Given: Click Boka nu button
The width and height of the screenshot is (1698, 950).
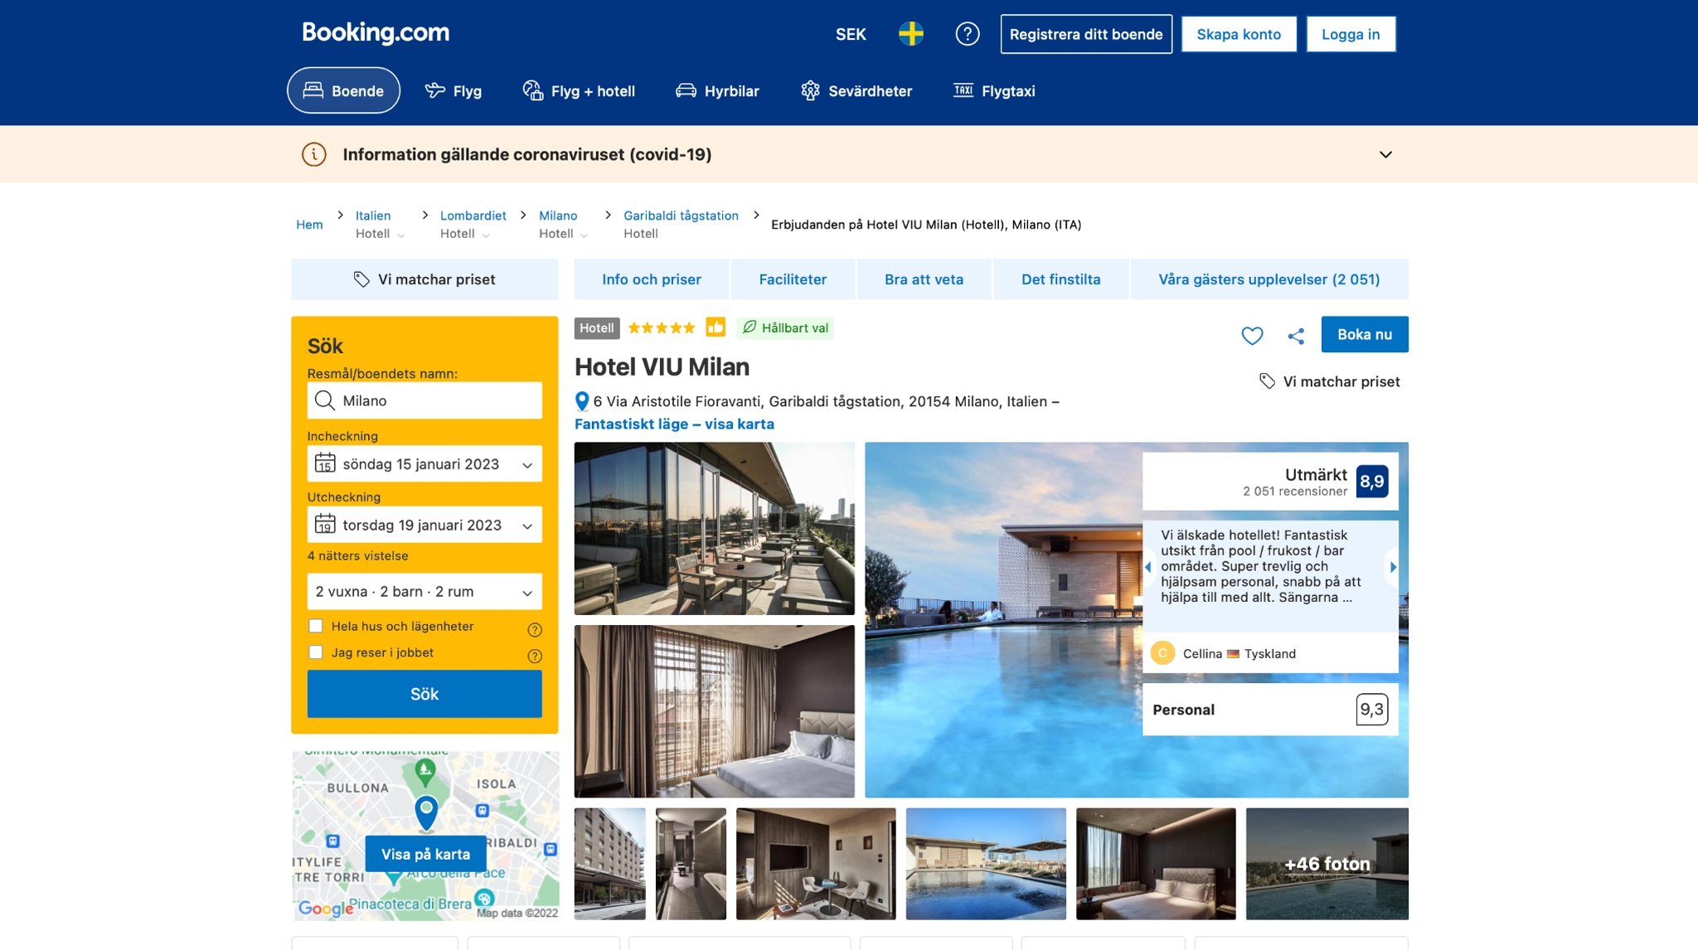Looking at the screenshot, I should coord(1365,334).
